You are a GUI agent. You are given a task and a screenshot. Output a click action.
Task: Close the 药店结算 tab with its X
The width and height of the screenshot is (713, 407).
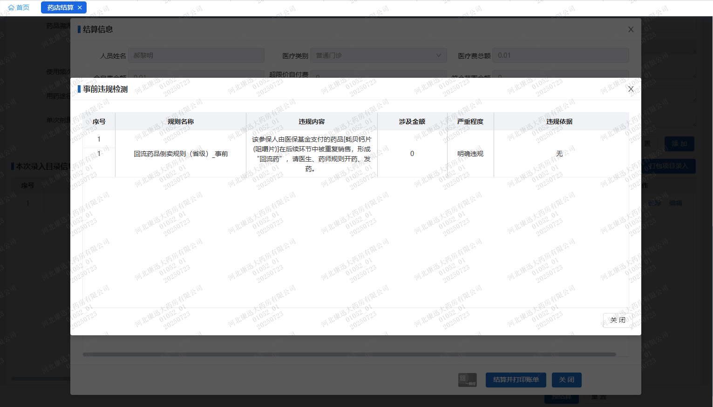pyautogui.click(x=80, y=7)
